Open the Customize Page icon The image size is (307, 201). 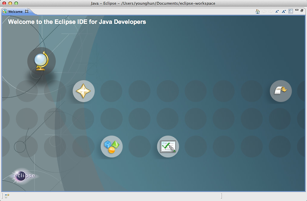(290, 11)
